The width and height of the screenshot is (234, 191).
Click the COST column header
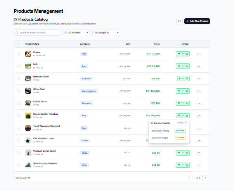point(128,44)
